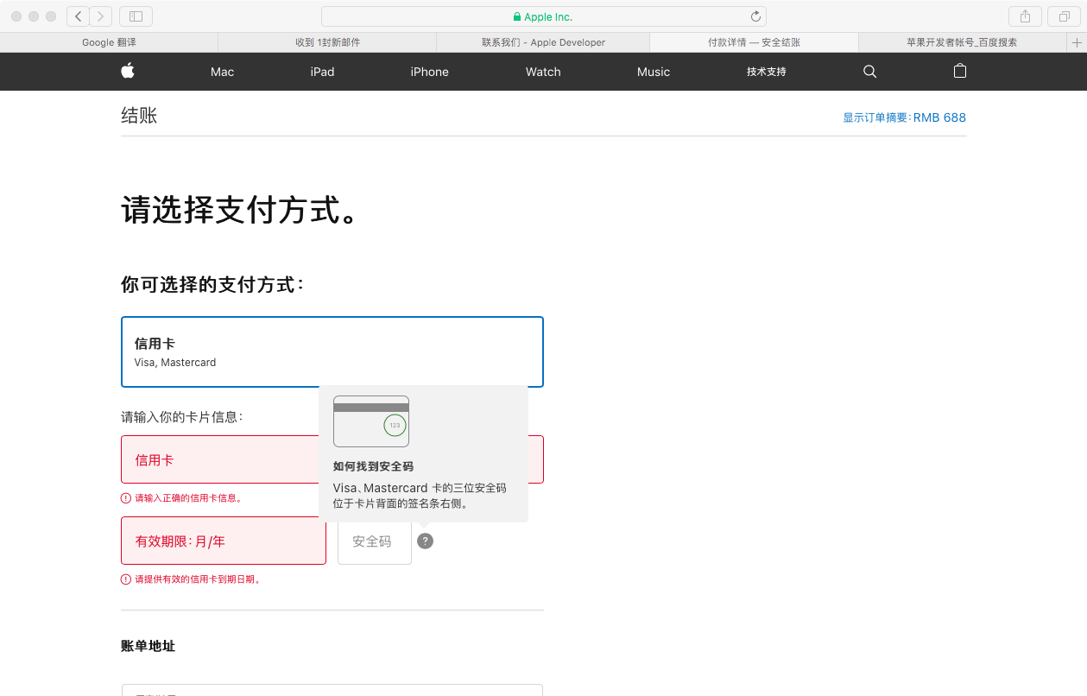Image resolution: width=1087 pixels, height=696 pixels.
Task: Go forward using Safari's forward arrow
Action: tap(101, 16)
